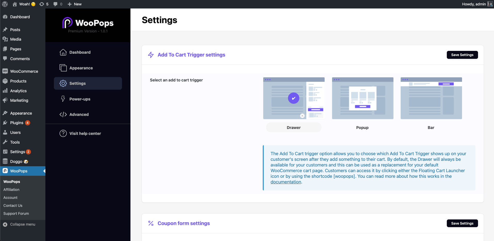Click the Collapse menu label

click(x=23, y=224)
